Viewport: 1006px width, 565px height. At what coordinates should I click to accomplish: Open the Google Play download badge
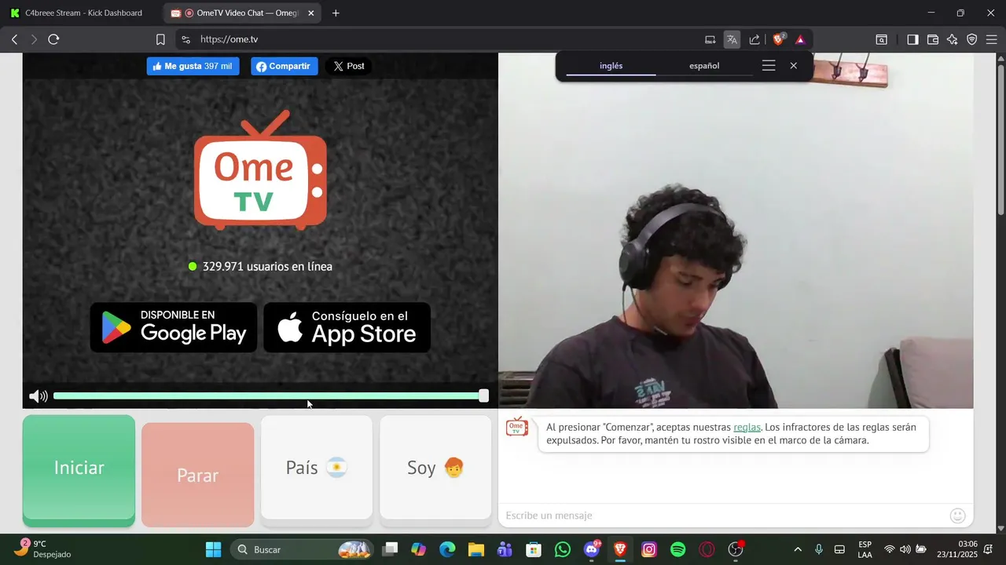tap(174, 327)
